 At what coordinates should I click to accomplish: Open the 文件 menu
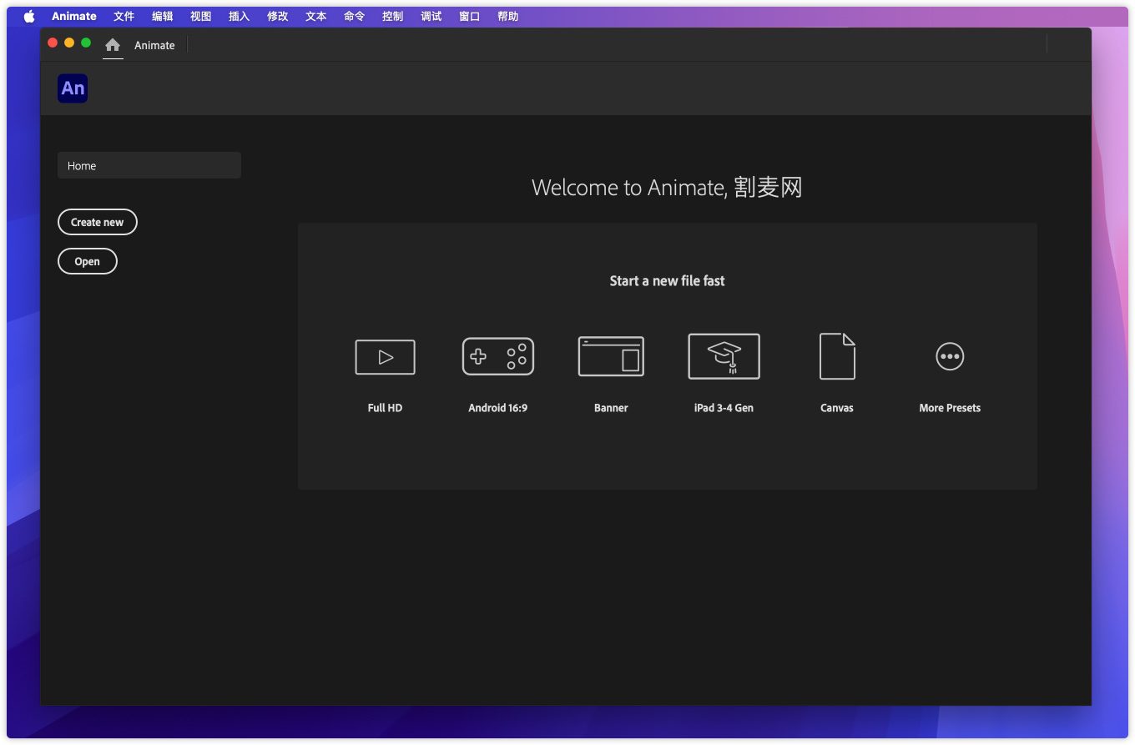(124, 16)
